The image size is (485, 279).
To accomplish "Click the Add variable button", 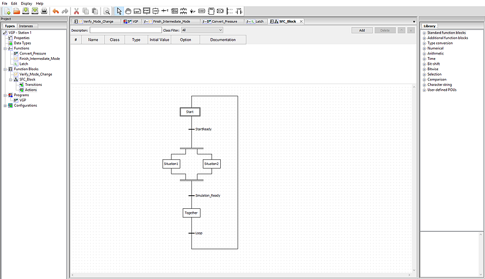I will pyautogui.click(x=362, y=30).
